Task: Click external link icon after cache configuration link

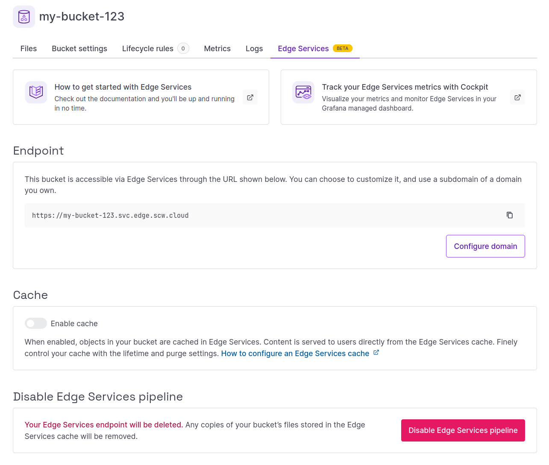Action: click(x=376, y=353)
